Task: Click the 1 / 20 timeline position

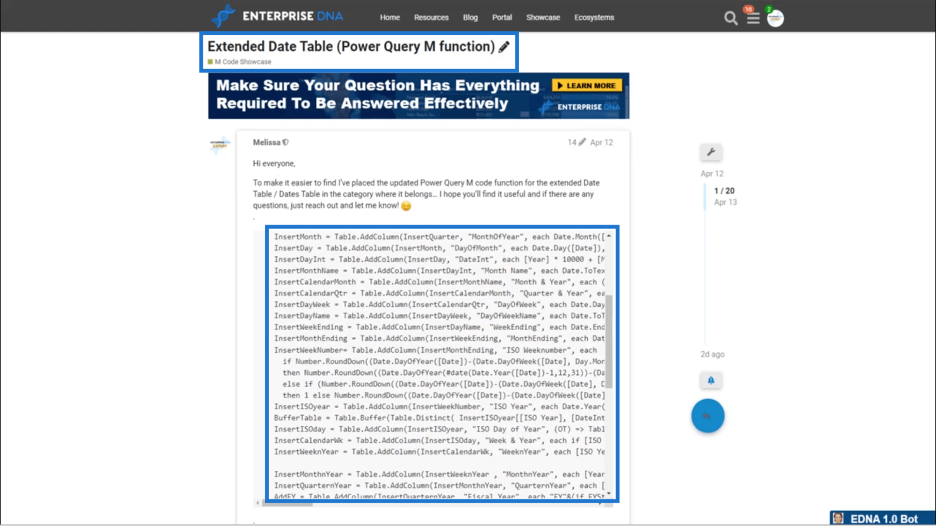Action: click(x=724, y=190)
